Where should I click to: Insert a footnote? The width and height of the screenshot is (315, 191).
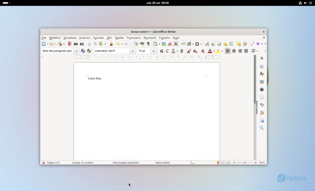click(213, 44)
